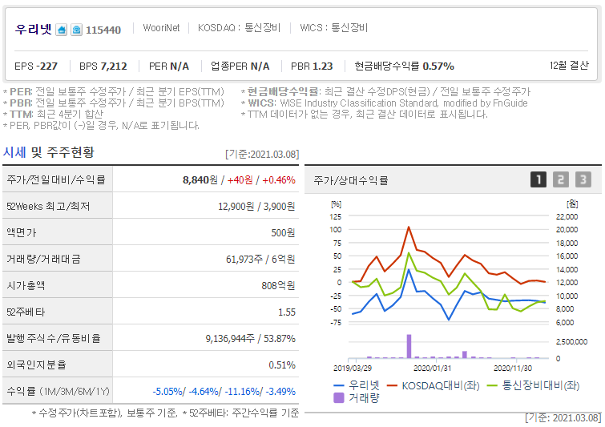
Task: Click the KOSDAQ : 통신장비 classification
Action: pyautogui.click(x=239, y=28)
